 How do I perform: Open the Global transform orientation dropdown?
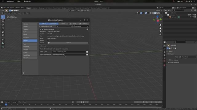[73, 11]
